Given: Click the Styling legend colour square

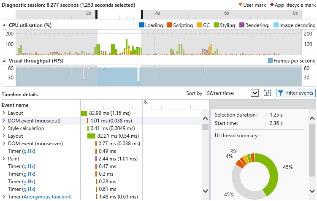Looking at the screenshot, I should click(216, 25).
